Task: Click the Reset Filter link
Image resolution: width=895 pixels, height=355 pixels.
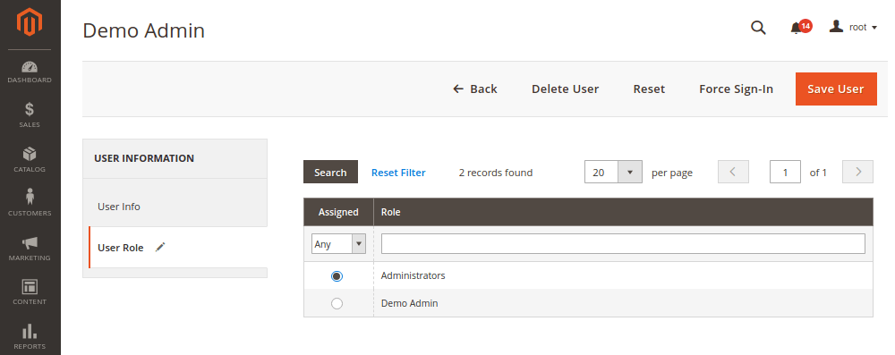Action: (398, 173)
